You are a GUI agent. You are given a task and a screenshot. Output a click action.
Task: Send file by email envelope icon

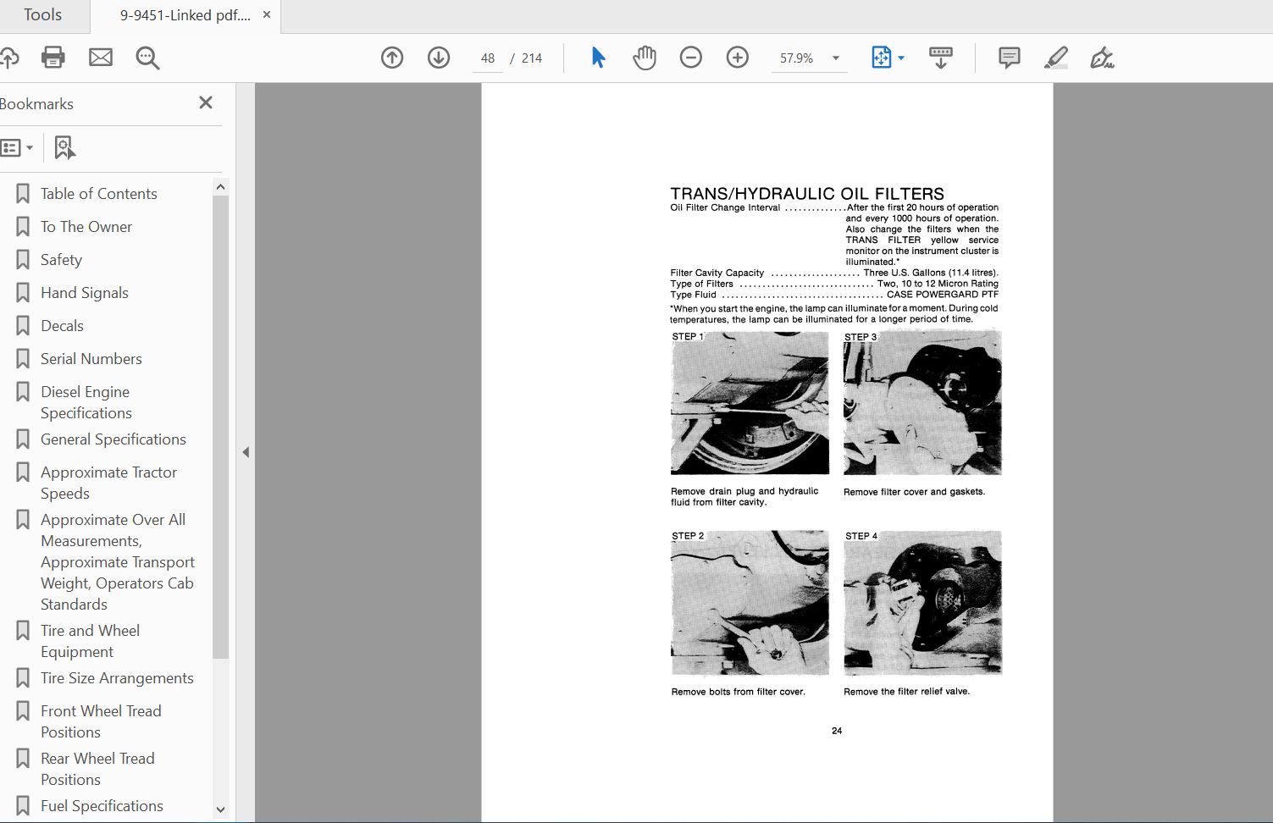101,58
